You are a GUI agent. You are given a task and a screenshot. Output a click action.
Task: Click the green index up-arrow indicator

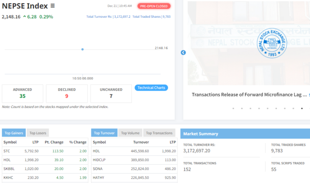click(x=24, y=16)
